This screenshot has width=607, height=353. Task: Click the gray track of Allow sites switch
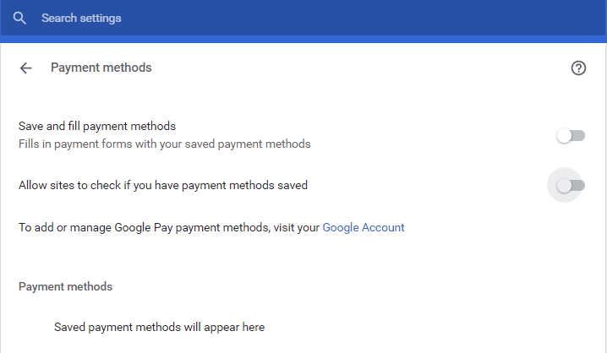coord(579,185)
